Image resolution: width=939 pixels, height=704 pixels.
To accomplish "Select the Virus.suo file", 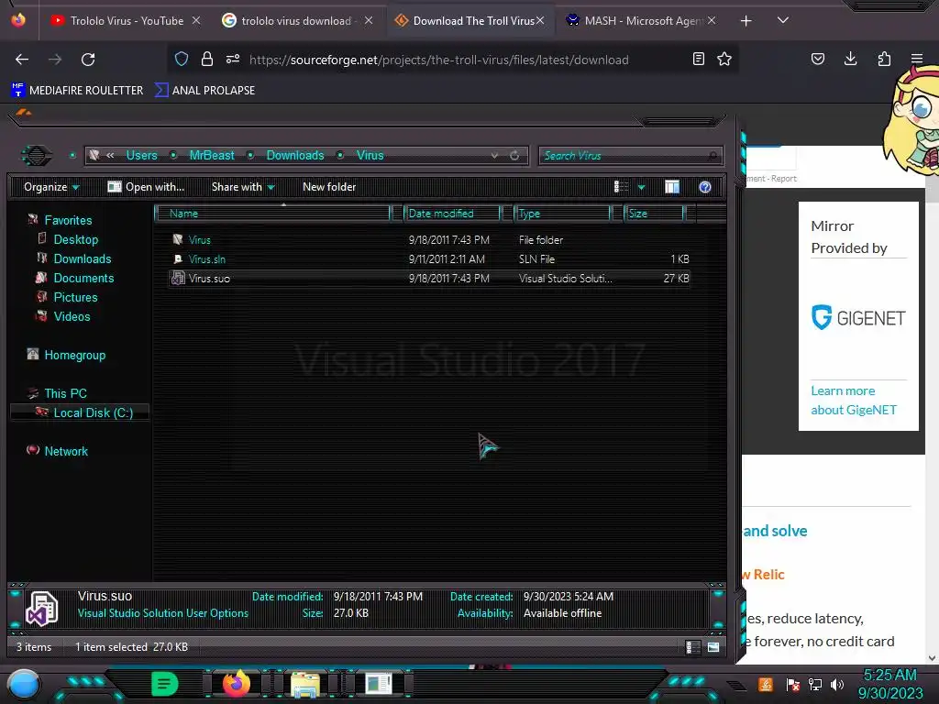I will pos(430,278).
